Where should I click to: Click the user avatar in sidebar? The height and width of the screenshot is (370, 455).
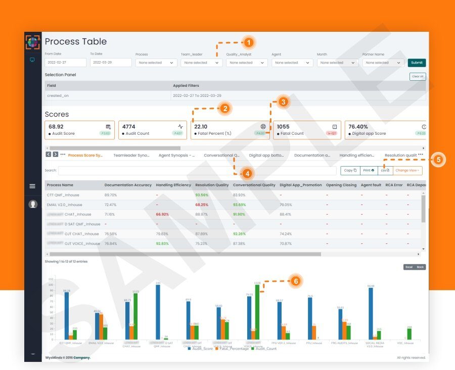33,204
